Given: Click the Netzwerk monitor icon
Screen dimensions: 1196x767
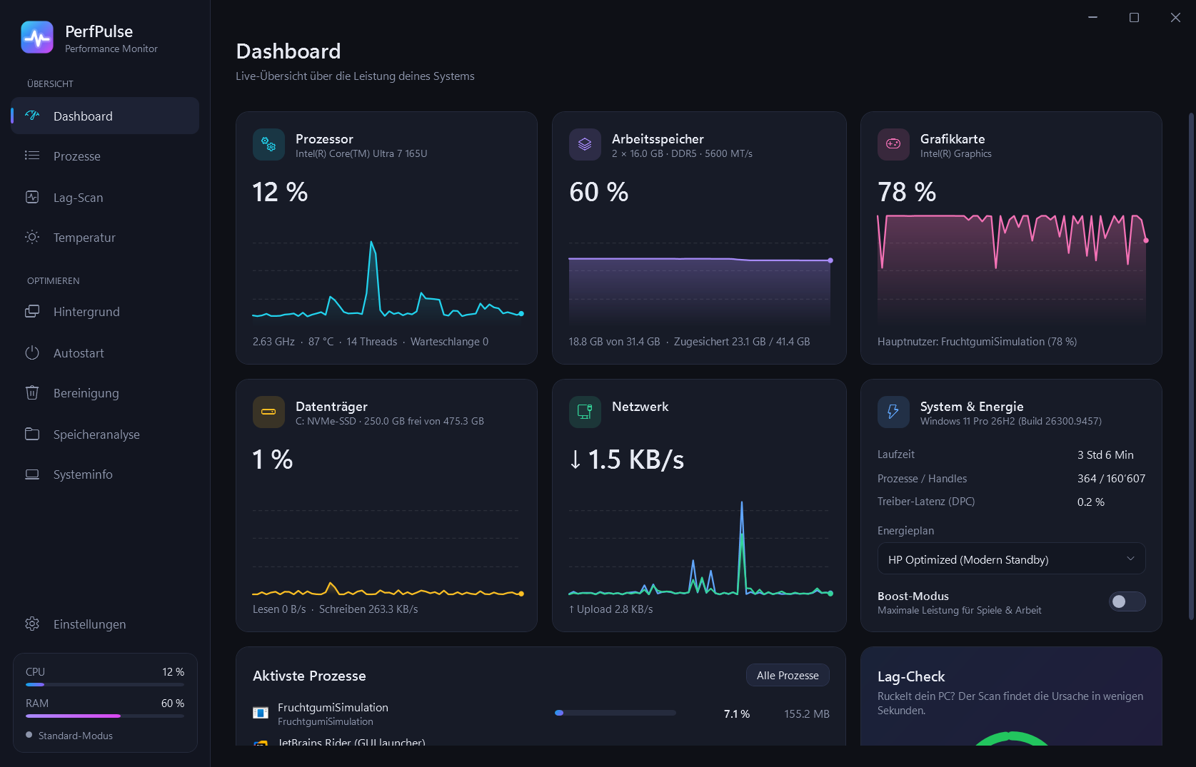Looking at the screenshot, I should pyautogui.click(x=585, y=412).
